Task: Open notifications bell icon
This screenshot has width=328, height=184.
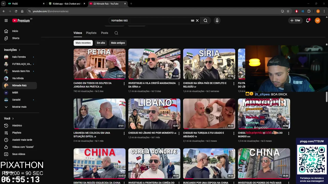Action: click(308, 20)
